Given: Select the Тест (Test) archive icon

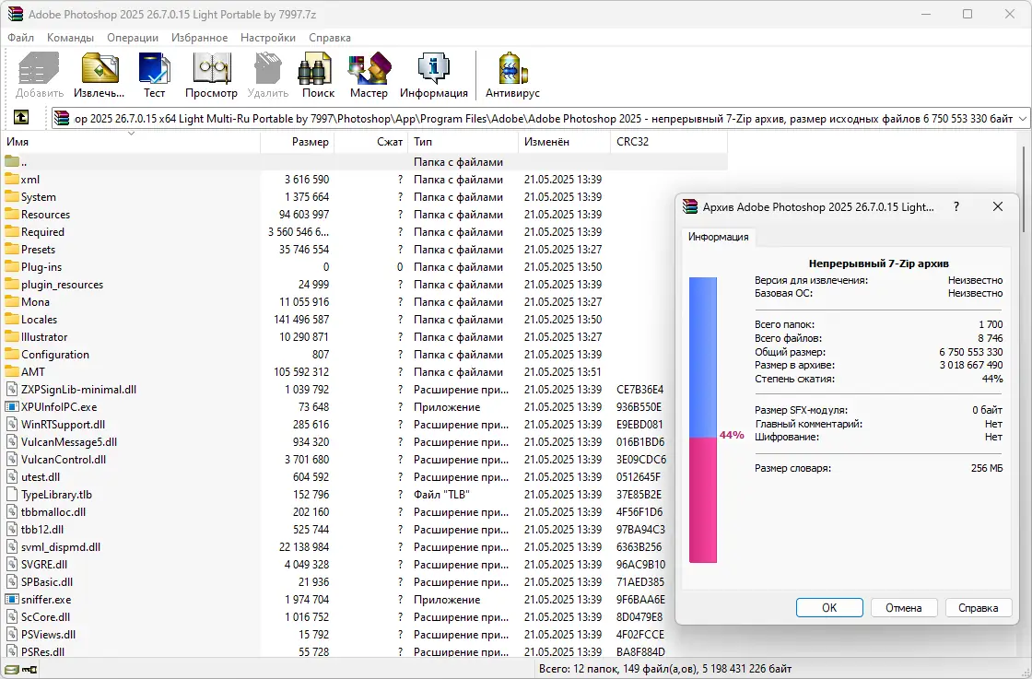Looking at the screenshot, I should click(154, 72).
